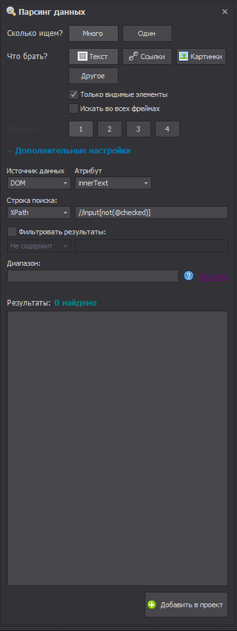This screenshot has height=631, width=237.
Task: Click the filter text input field
Action: [151, 246]
